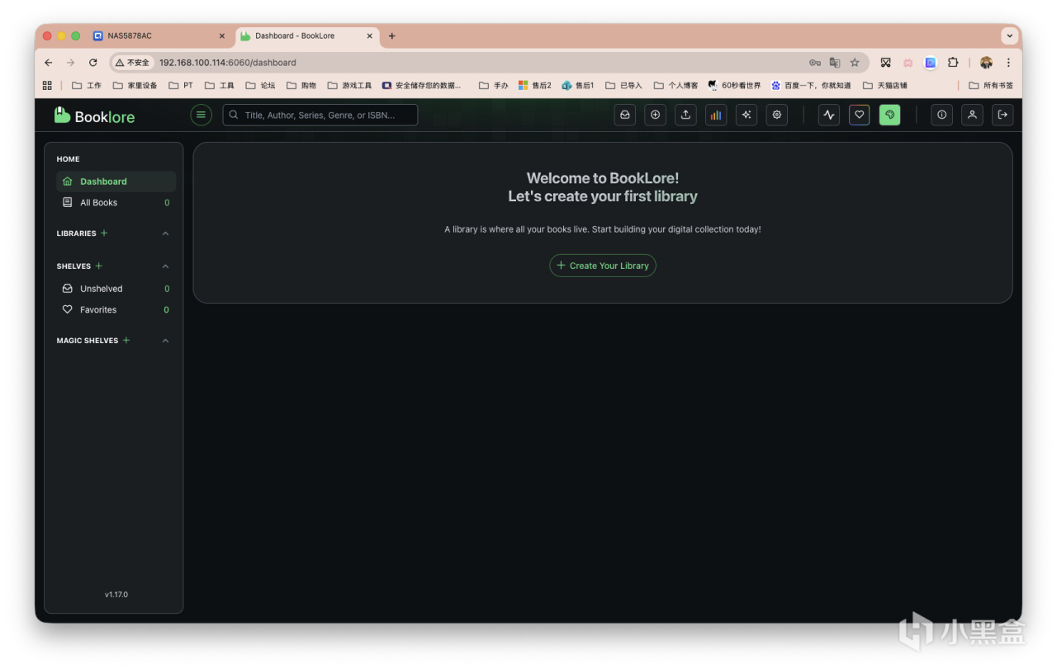Open the 论坛 bookmark folder
The height and width of the screenshot is (669, 1057).
coord(261,85)
